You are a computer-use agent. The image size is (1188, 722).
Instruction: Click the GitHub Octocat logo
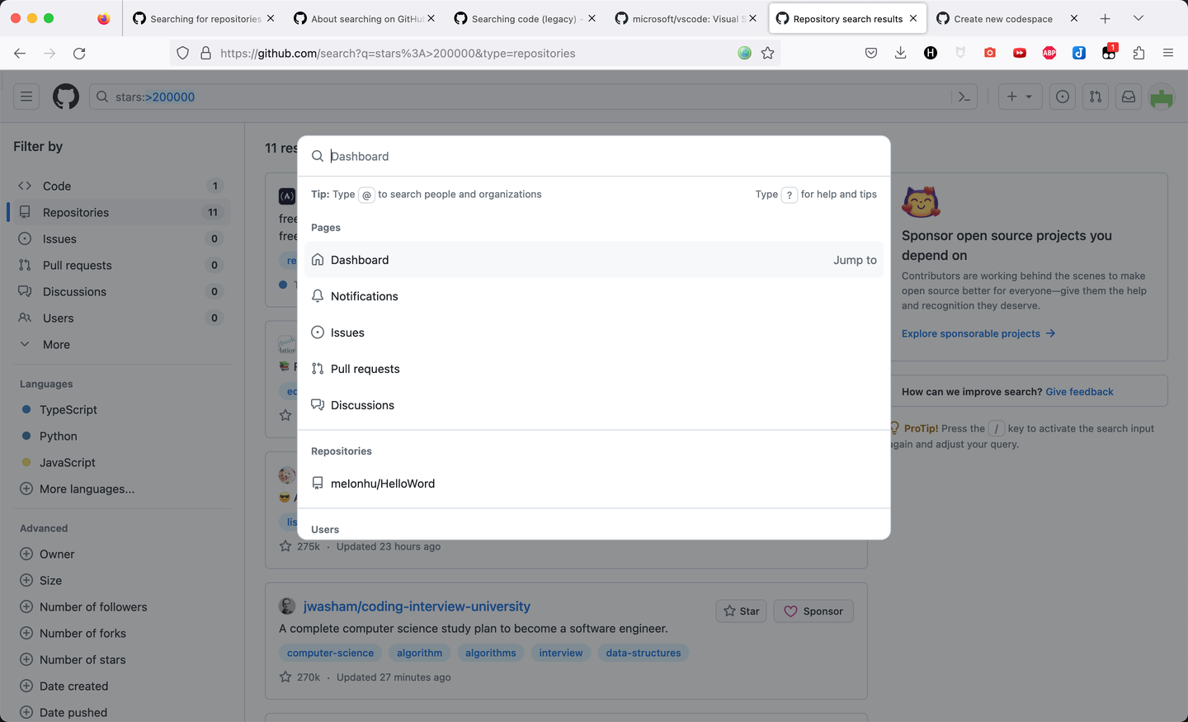(x=66, y=97)
